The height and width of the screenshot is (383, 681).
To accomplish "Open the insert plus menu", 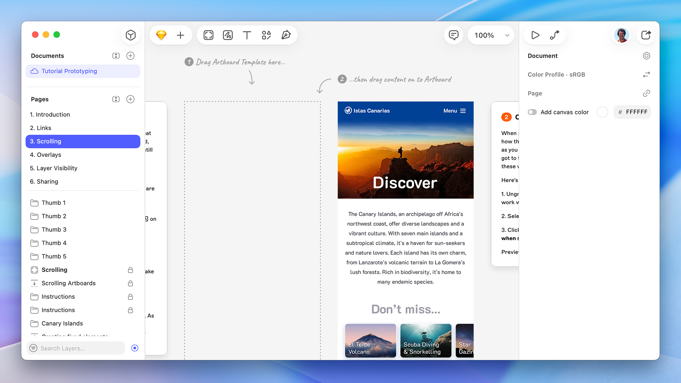I will [x=180, y=35].
